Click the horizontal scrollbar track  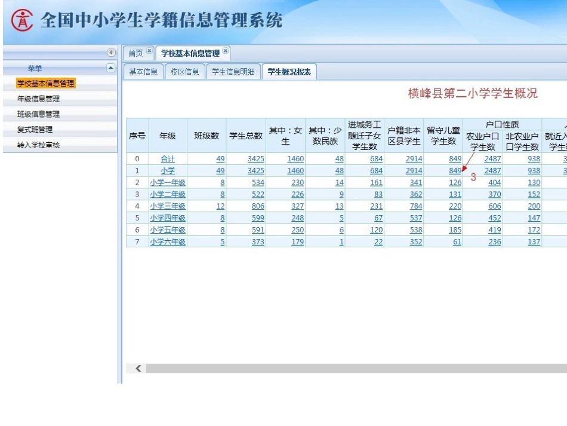[x=356, y=369]
